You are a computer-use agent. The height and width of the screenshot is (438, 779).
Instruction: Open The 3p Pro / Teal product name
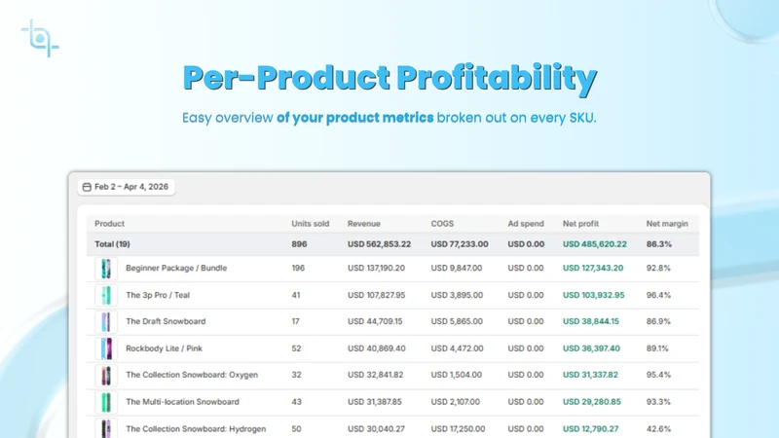click(x=158, y=295)
